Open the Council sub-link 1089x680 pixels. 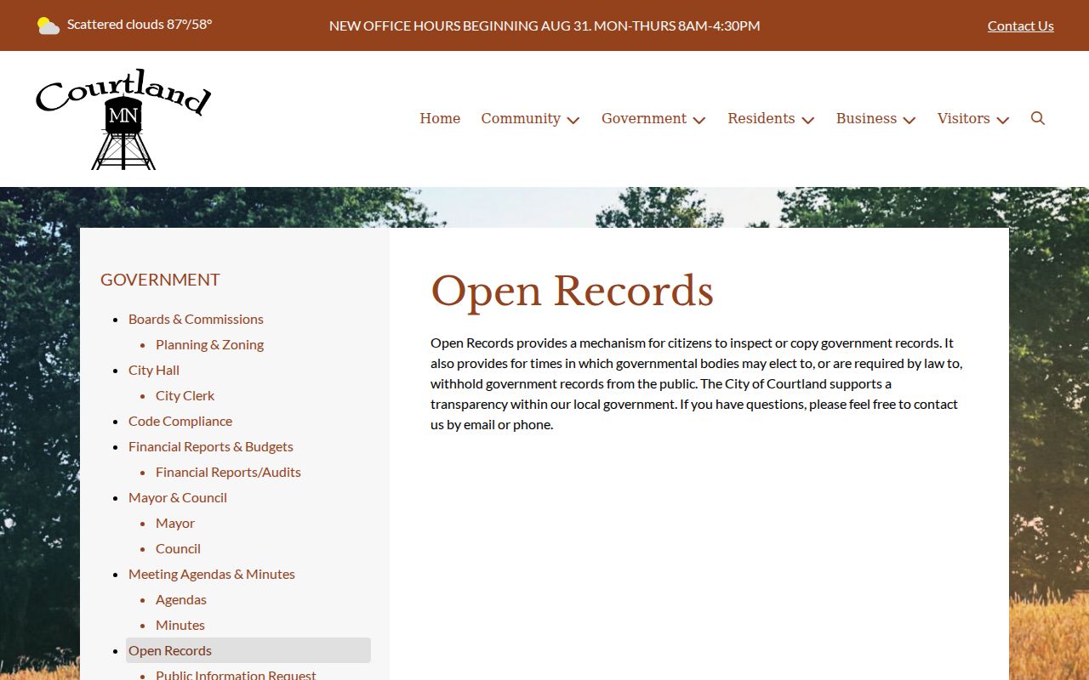point(178,548)
